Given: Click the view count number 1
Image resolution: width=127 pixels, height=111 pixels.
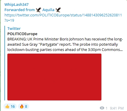Looking at the screenshot, I should coord(106,108).
